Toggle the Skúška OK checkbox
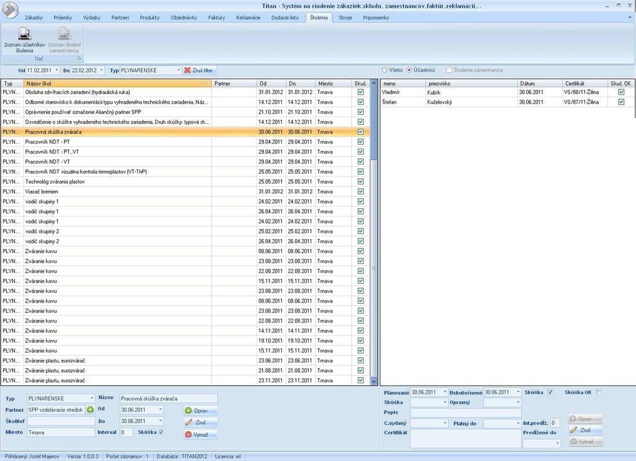Image resolution: width=636 pixels, height=461 pixels. (x=599, y=393)
